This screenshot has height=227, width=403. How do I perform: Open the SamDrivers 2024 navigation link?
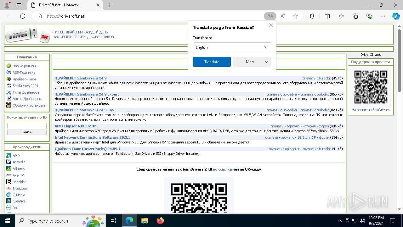click(26, 86)
